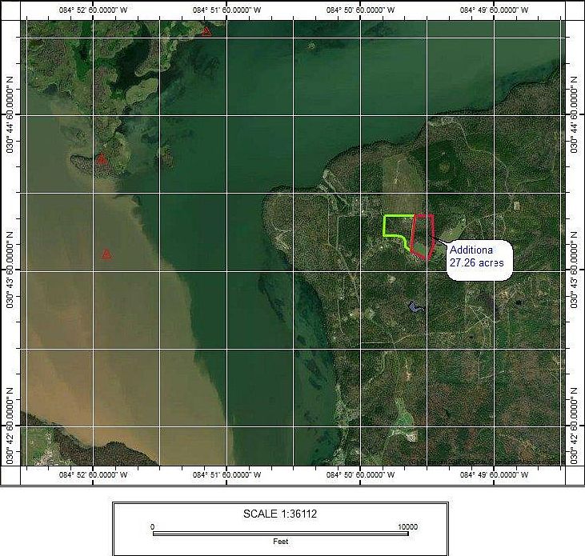The width and height of the screenshot is (585, 556).
Task: Click inside the red outlined parcel
Action: coord(423,234)
